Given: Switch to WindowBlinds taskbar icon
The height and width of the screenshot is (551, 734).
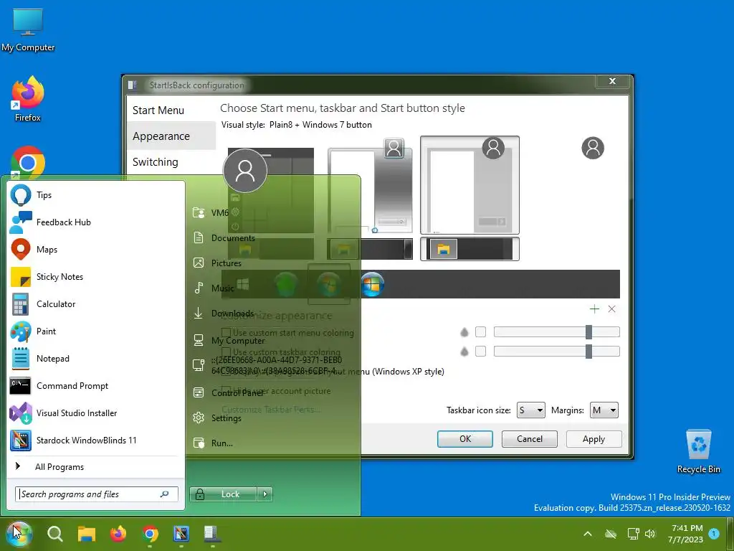Looking at the screenshot, I should tap(181, 534).
